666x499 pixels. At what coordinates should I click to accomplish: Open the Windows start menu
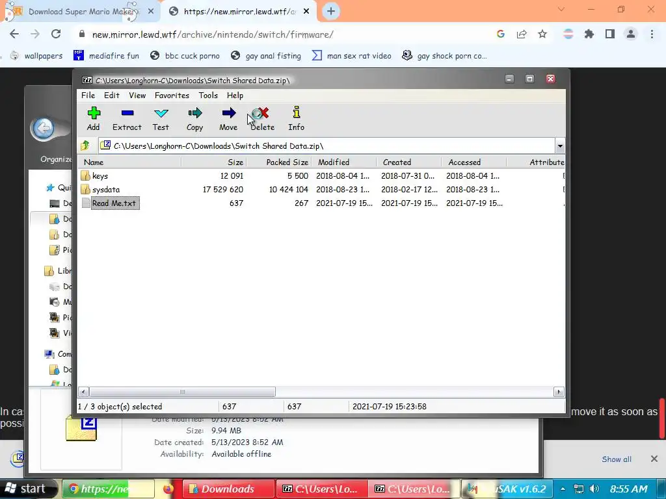point(28,489)
